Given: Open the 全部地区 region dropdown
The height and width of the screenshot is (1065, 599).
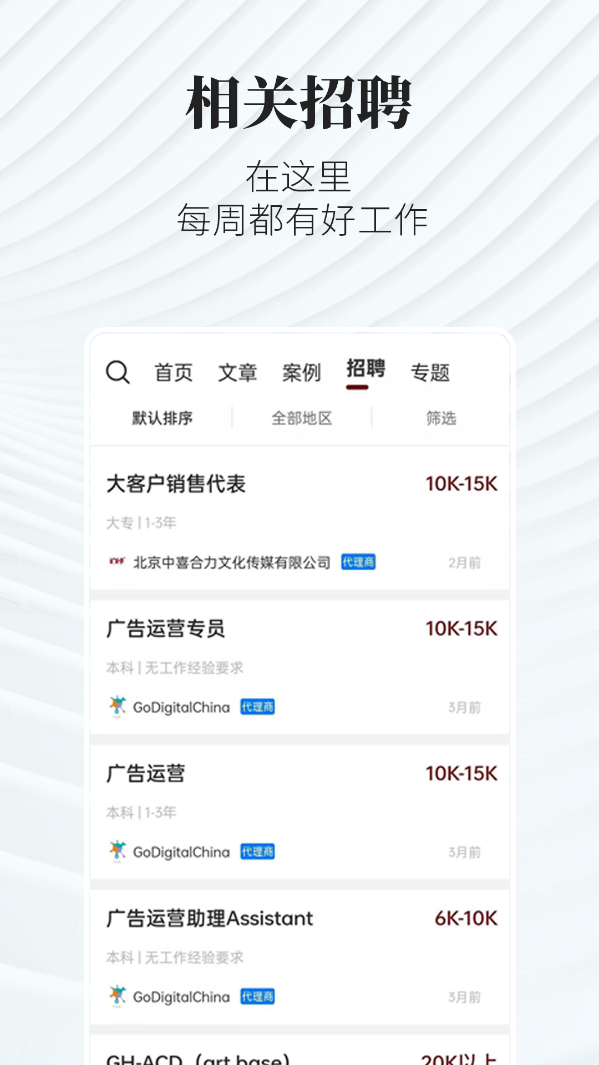Looking at the screenshot, I should click(x=302, y=418).
